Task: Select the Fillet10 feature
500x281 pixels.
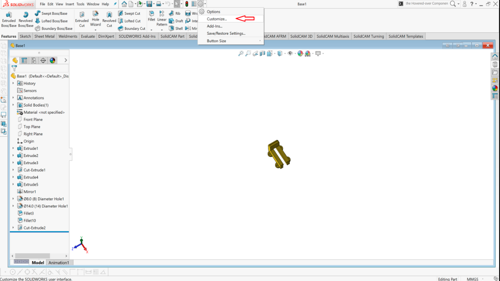Action: coord(27,221)
